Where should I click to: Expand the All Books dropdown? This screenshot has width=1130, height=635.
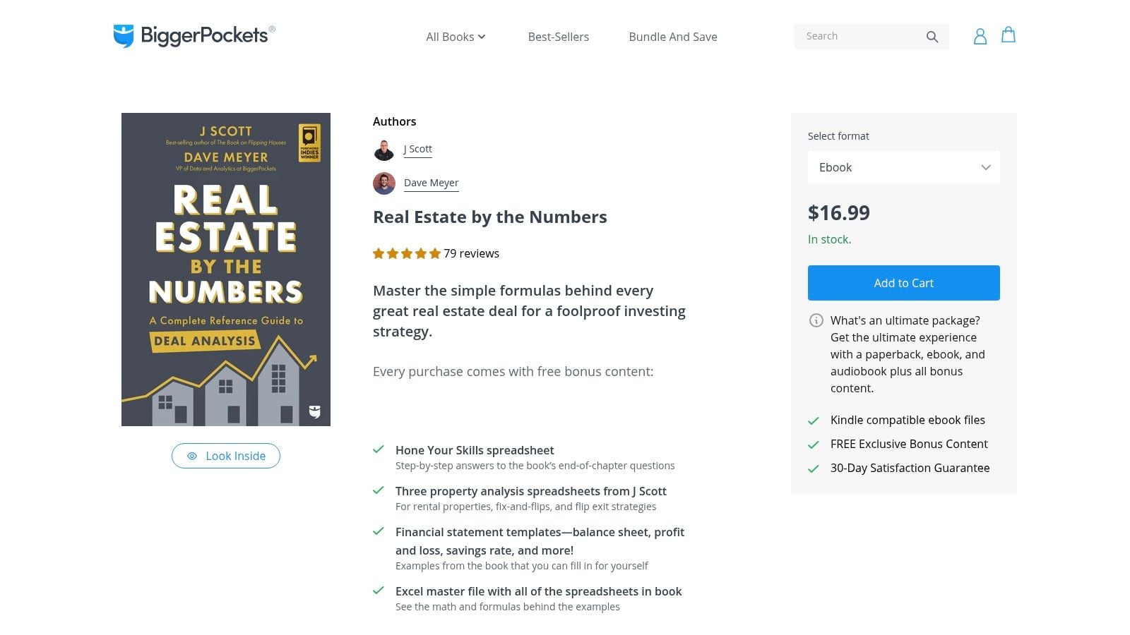(455, 37)
